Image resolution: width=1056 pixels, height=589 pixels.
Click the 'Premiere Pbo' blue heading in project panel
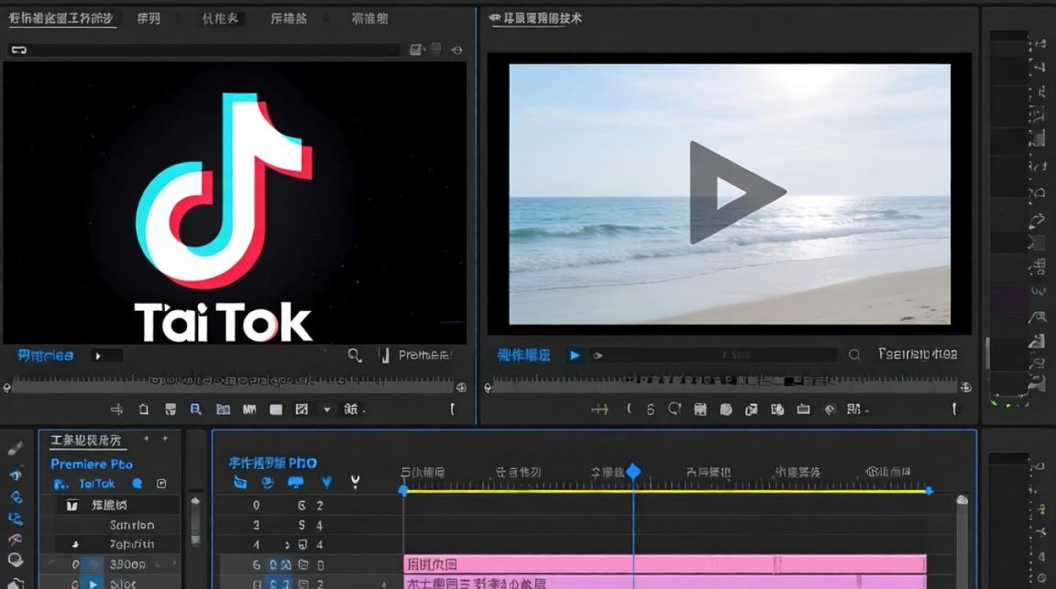point(92,464)
